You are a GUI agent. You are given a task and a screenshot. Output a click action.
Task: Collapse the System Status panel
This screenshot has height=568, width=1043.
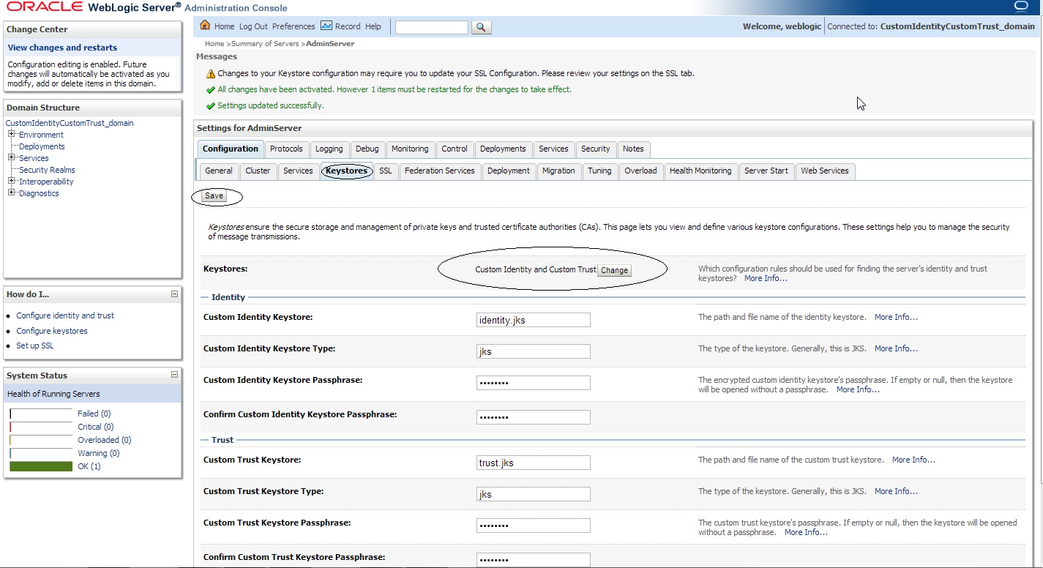(x=174, y=375)
